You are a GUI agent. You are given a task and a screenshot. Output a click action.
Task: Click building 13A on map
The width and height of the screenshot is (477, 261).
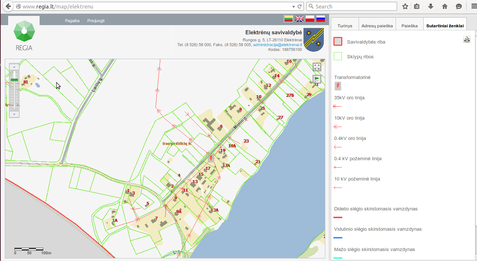click(x=214, y=210)
